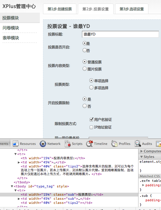
Task: Select 是 for 投票是否开启
Action: coord(84,43)
